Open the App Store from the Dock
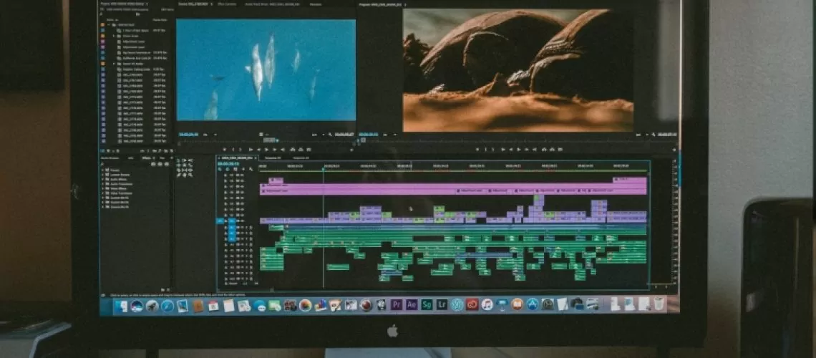Screen dimensions: 816x358 [532, 305]
